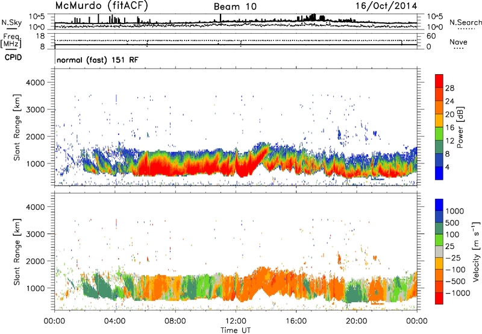This screenshot has width=482, height=334.
Task: Click the CPID row label
Action: coord(13,57)
